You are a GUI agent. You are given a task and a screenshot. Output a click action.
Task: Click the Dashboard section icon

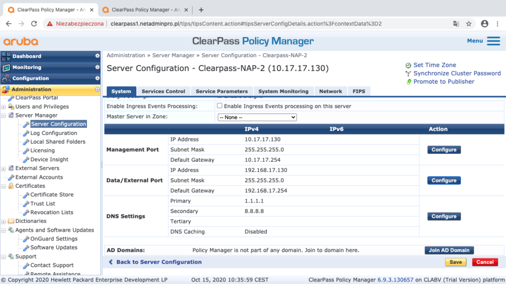coord(6,56)
